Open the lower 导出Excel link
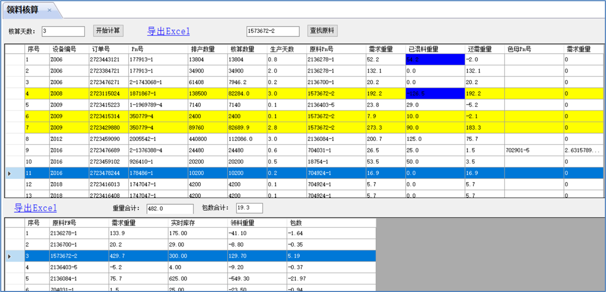 pos(35,208)
